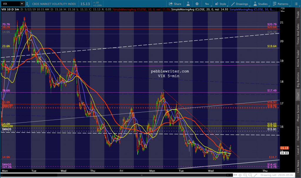Click the CBOE MARKET VOLATILITY INDEX title
Image resolution: width=301 pixels, height=178 pixels.
(54, 4)
